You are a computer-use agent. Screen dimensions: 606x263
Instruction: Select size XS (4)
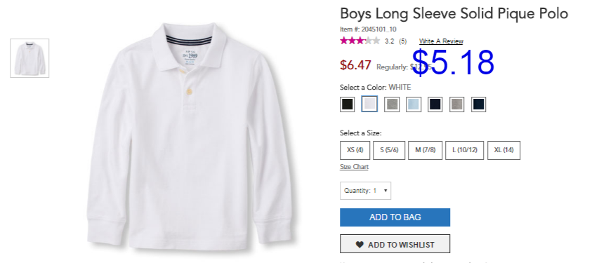(x=355, y=150)
